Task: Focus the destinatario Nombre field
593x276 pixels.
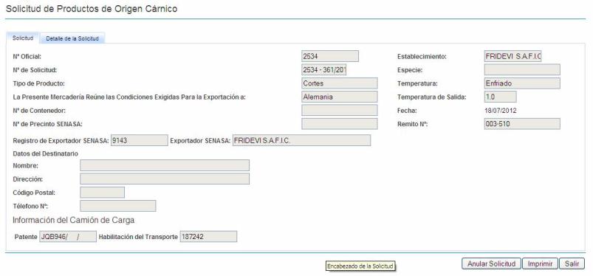Action: [x=165, y=165]
